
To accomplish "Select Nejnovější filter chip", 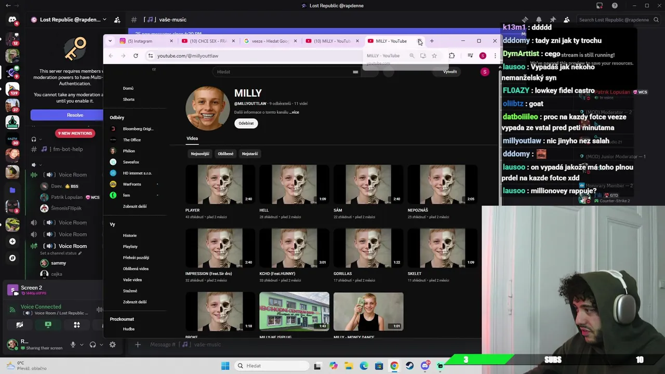I will click(200, 154).
